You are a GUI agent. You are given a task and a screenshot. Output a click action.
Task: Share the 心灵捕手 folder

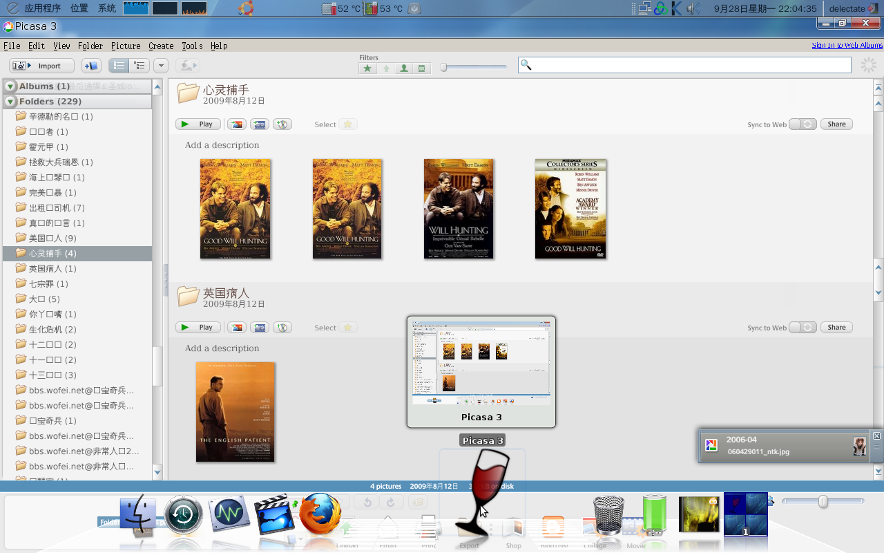(836, 124)
